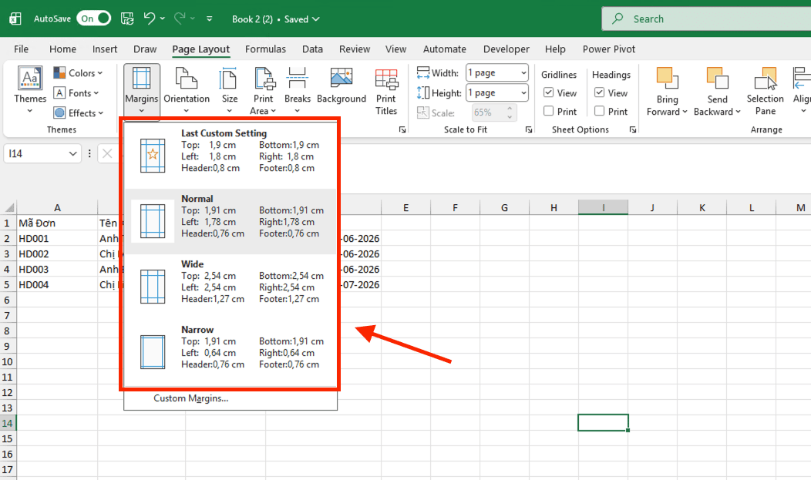Viewport: 811px width, 480px height.
Task: Click the Select All corner triangle
Action: pos(9,208)
